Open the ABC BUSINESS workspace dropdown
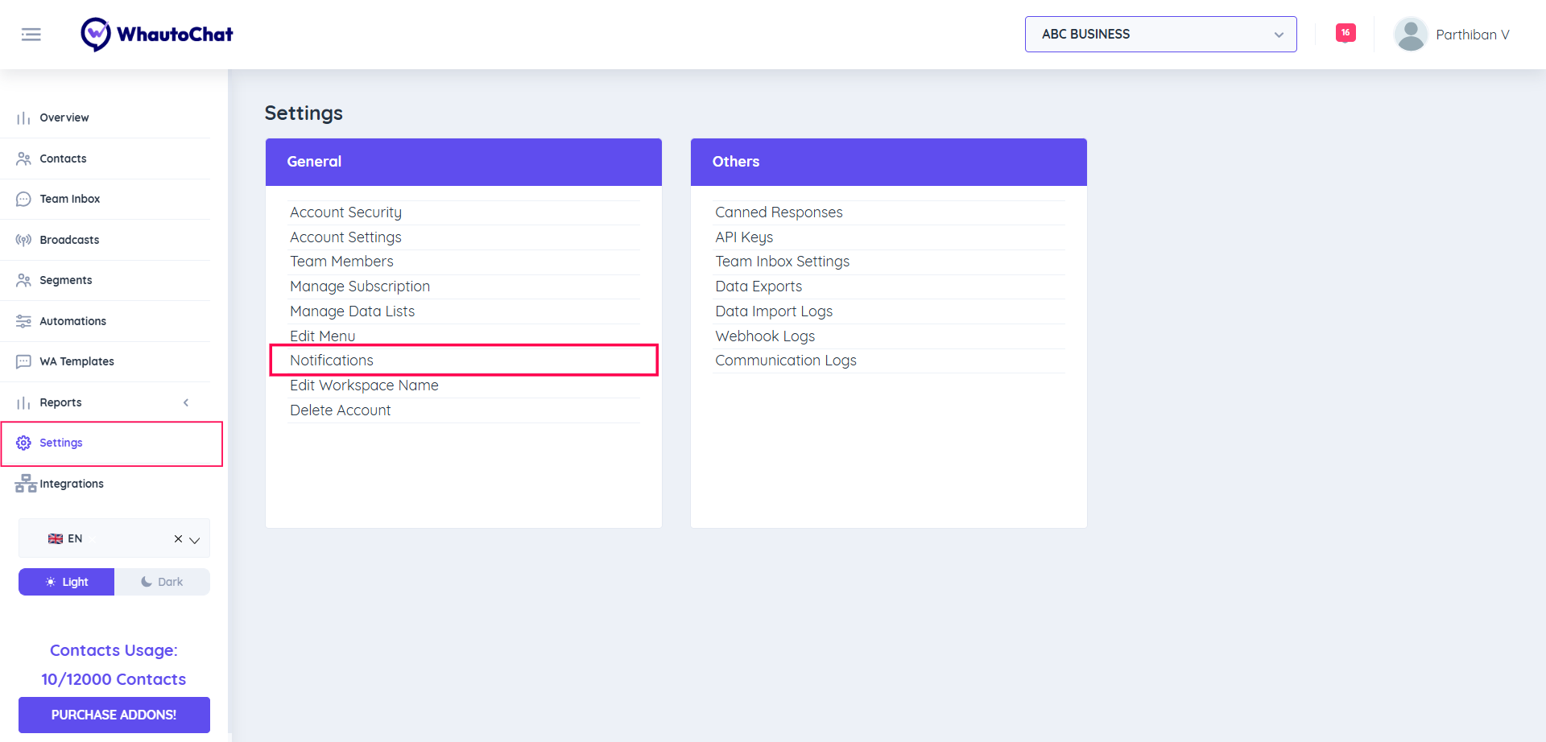1546x742 pixels. (x=1159, y=35)
